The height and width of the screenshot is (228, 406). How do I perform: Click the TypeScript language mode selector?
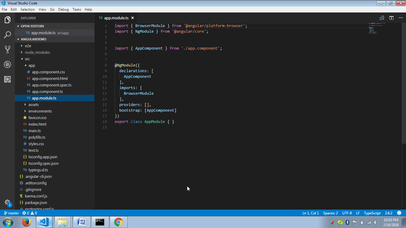coord(372,213)
